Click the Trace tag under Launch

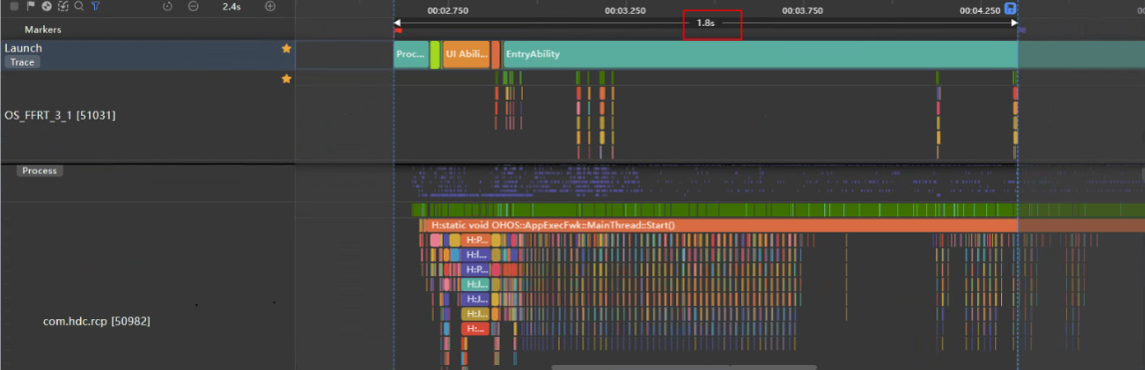22,63
